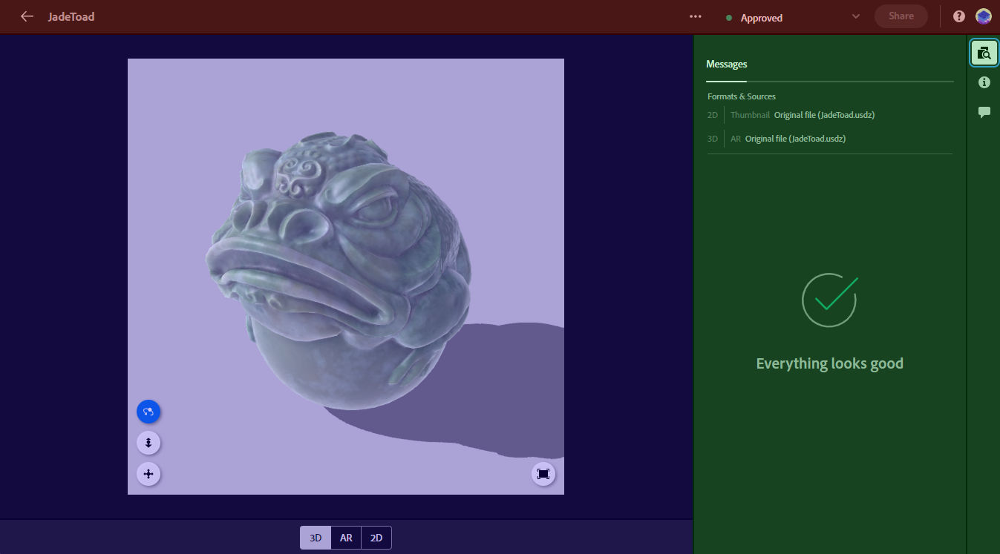Switch to the AR view tab
The height and width of the screenshot is (554, 1000).
[x=346, y=538]
